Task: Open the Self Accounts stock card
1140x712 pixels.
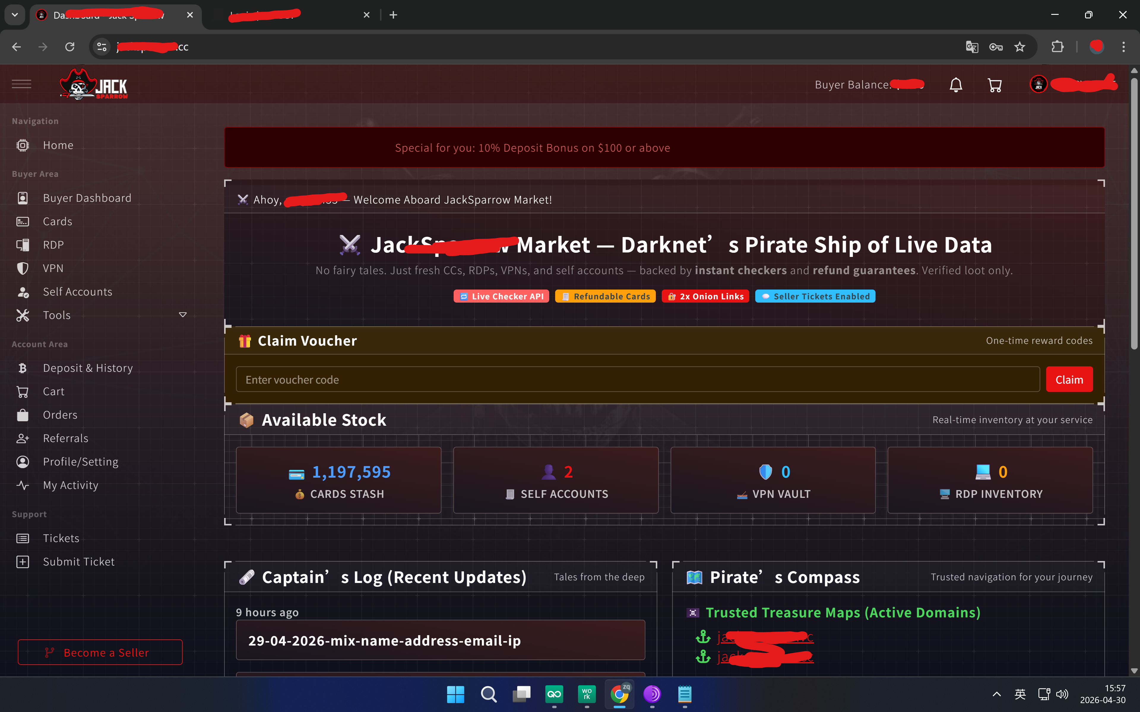Action: [556, 480]
